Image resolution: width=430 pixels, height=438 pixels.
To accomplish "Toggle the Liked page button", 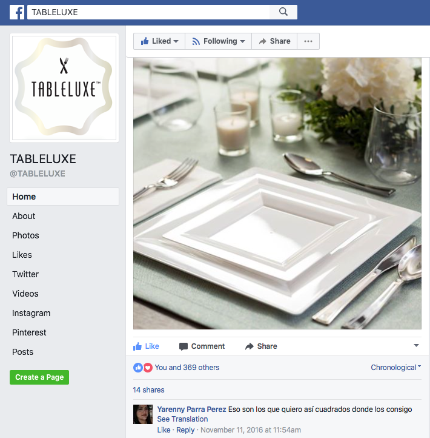I will point(159,41).
